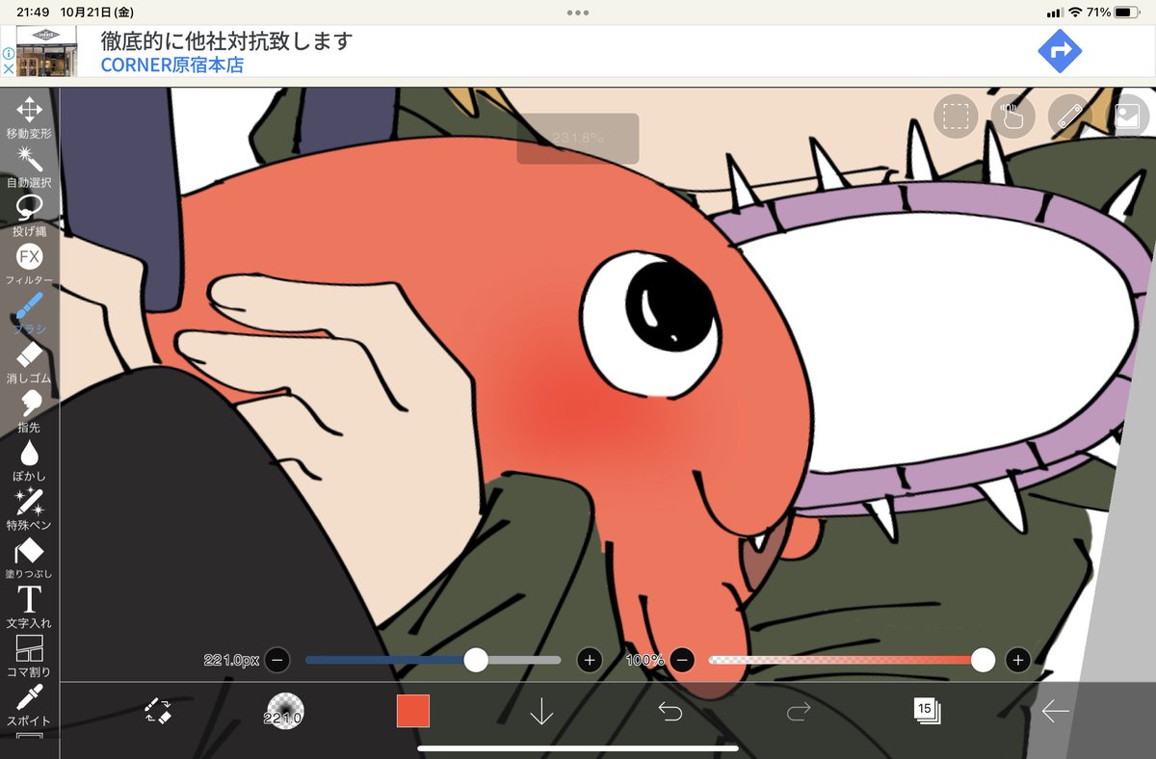The image size is (1156, 759).
Task: Open the CORNER原宿本店 ad link
Action: coord(172,65)
